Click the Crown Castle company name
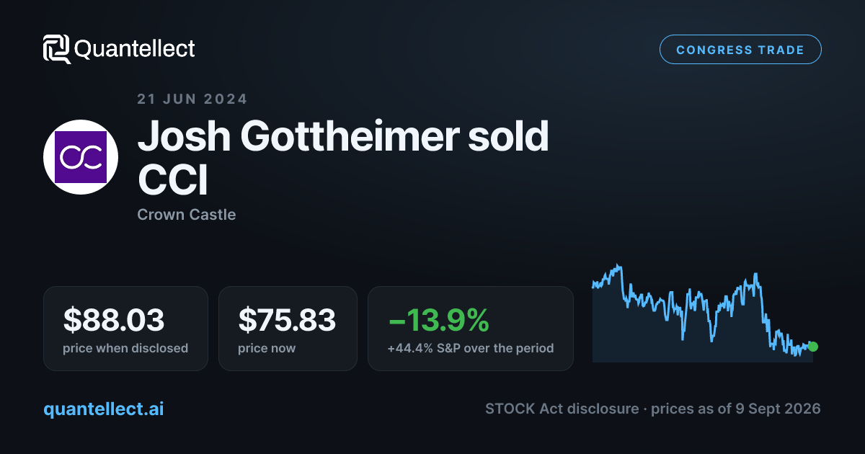 coord(186,215)
